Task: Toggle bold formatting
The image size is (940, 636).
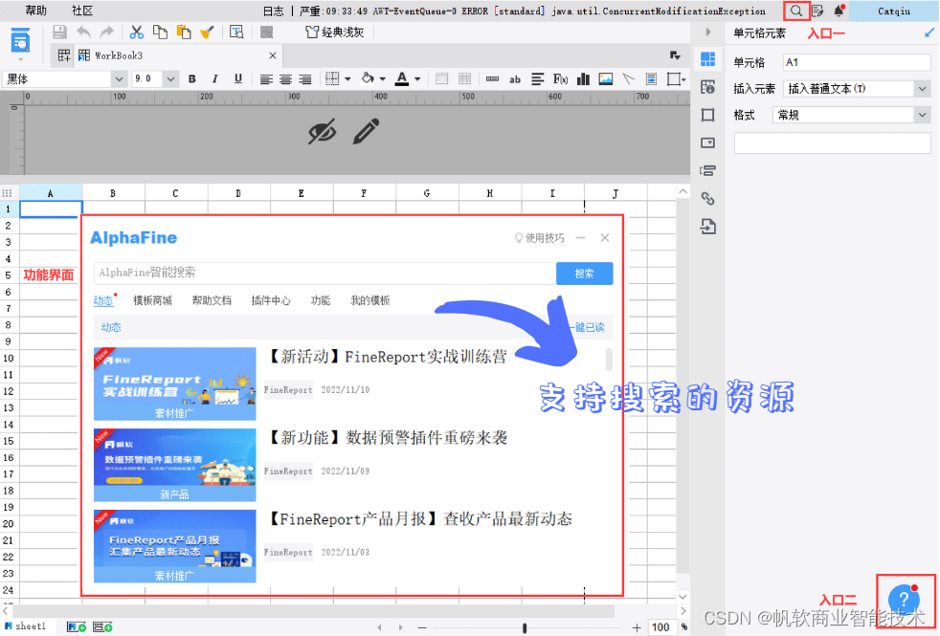Action: (191, 79)
